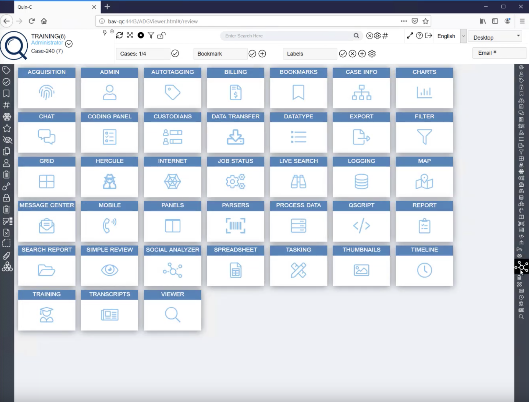Run search with magnifier button
This screenshot has height=402, width=529.
pyautogui.click(x=356, y=36)
